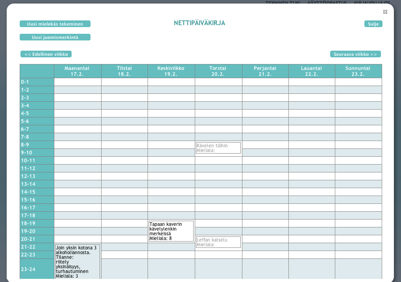Click the 1-2 time slot label

37,90
